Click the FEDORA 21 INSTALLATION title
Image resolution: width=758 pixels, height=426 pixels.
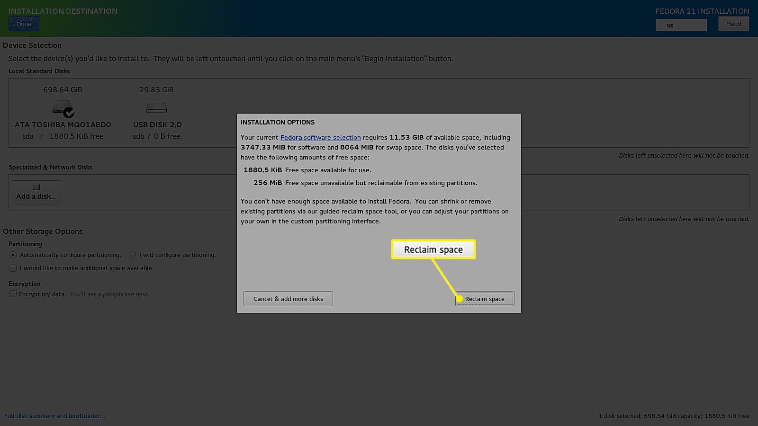click(x=703, y=11)
